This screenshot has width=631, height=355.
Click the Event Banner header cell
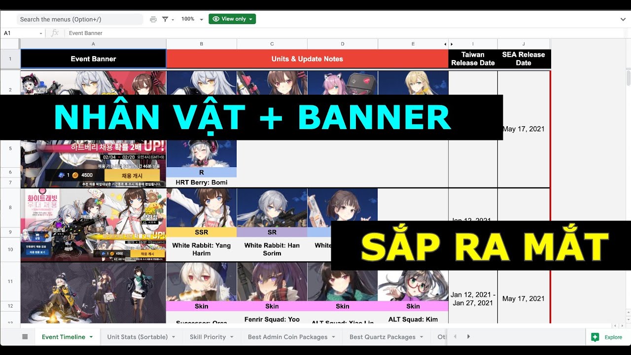point(93,59)
